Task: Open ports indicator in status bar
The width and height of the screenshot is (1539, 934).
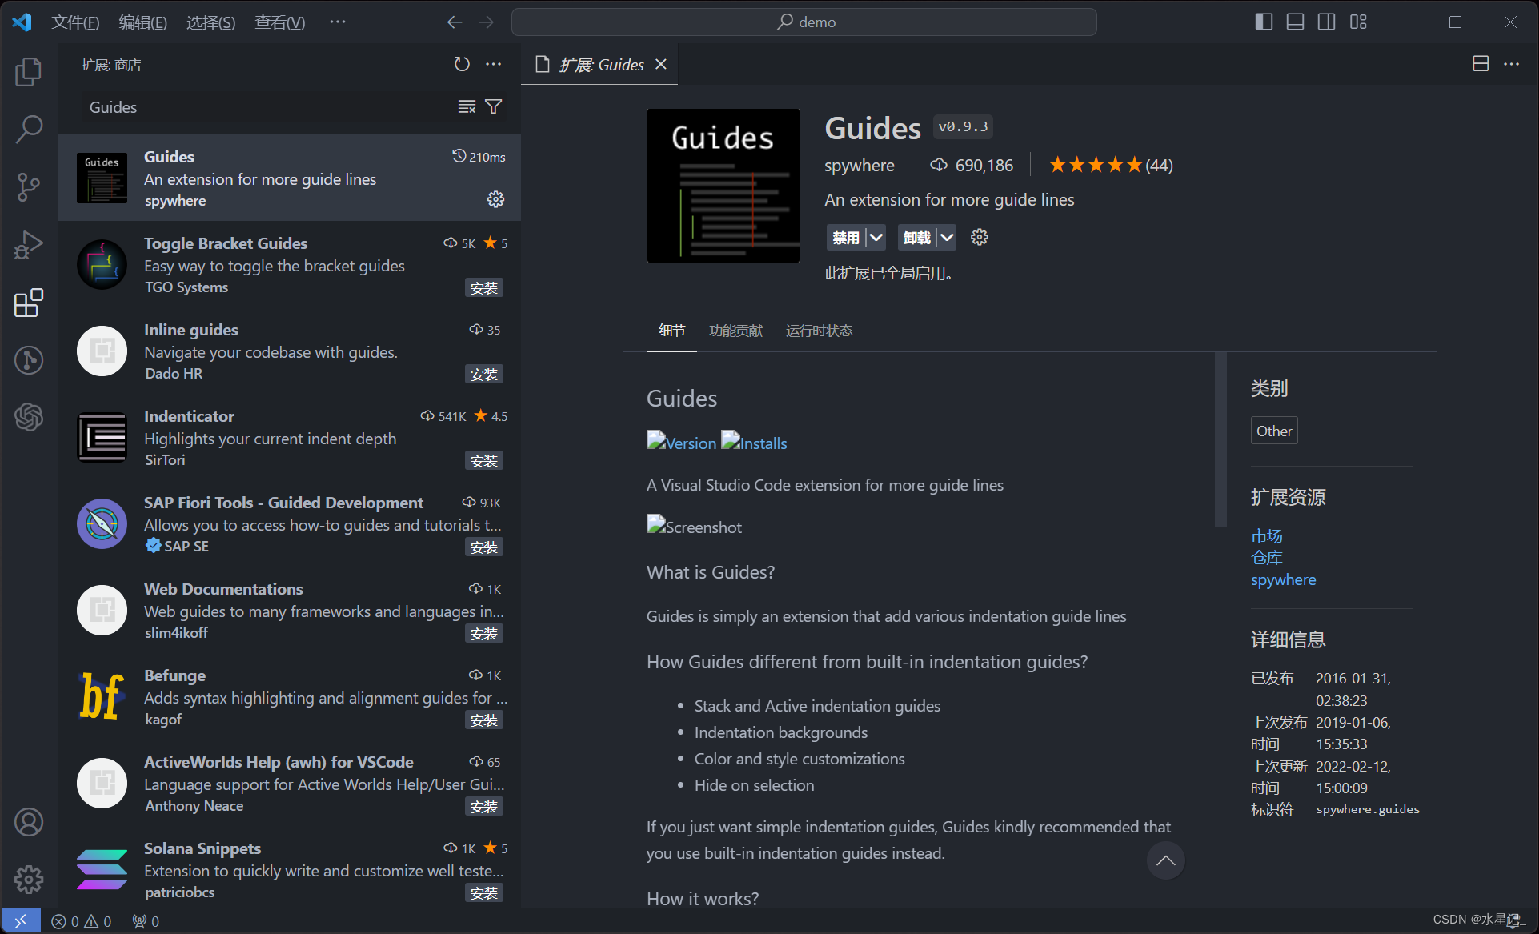Action: pos(146,921)
